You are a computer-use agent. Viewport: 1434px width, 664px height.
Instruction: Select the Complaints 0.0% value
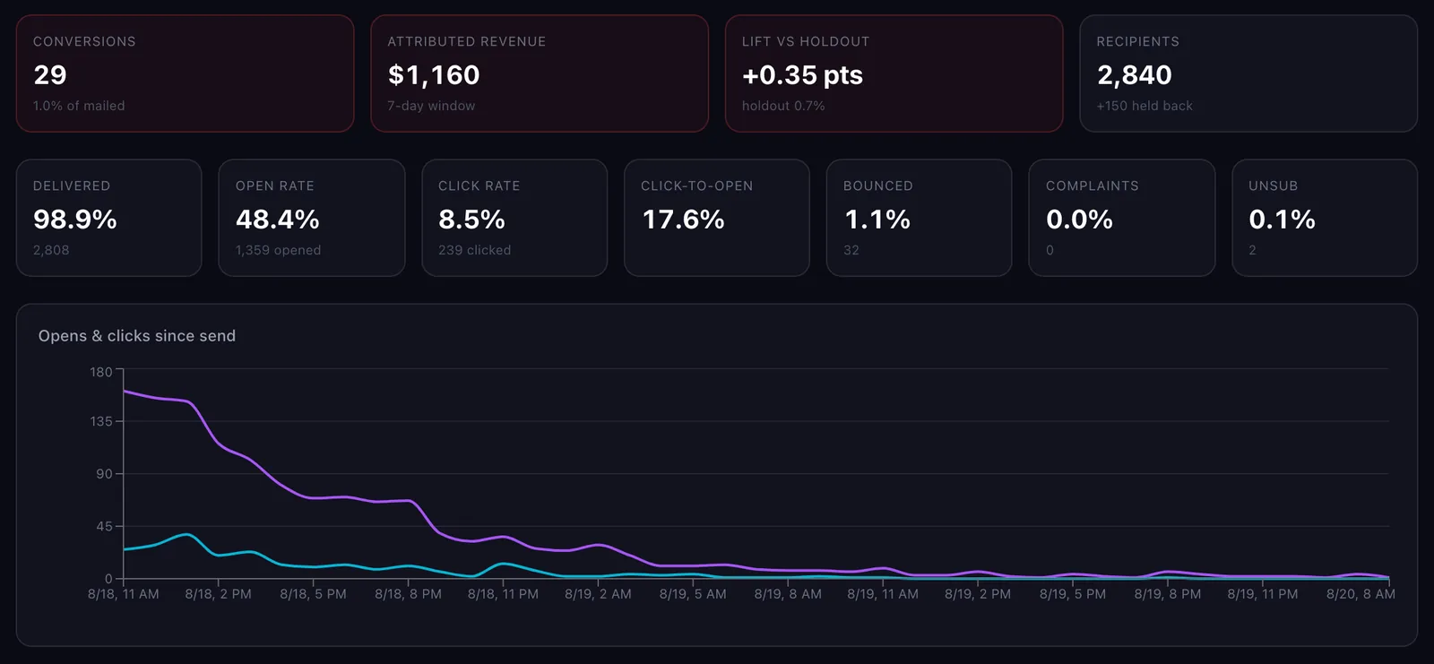pyautogui.click(x=1079, y=220)
